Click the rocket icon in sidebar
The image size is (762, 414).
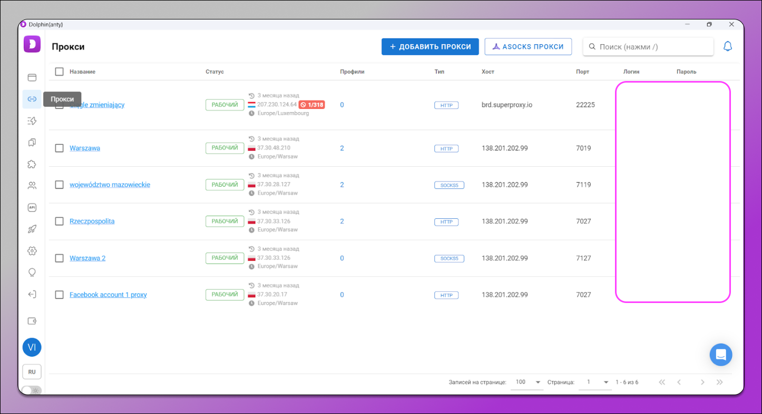point(32,229)
